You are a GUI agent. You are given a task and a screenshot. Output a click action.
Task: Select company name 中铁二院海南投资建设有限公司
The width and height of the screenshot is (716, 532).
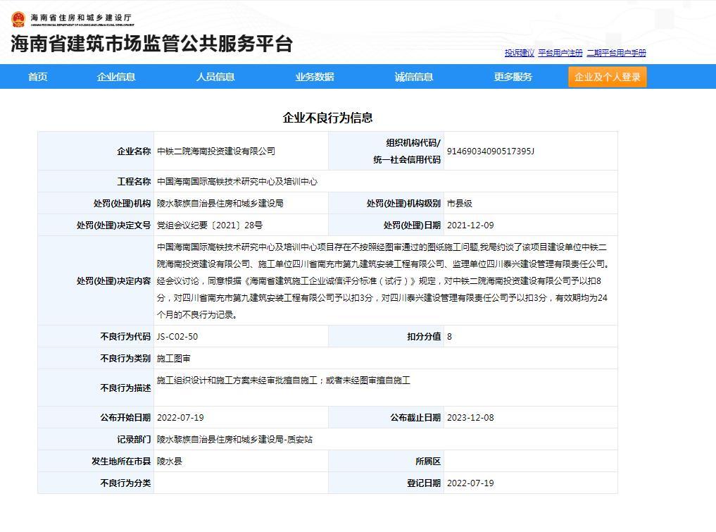216,151
